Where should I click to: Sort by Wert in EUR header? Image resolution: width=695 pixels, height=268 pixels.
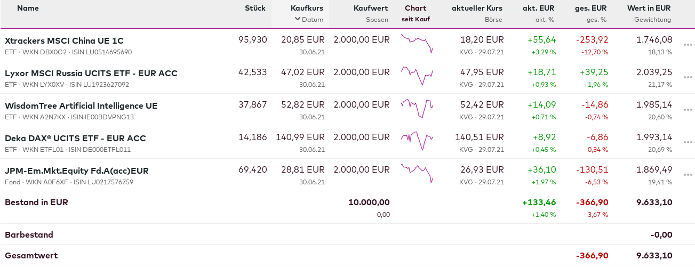click(649, 8)
